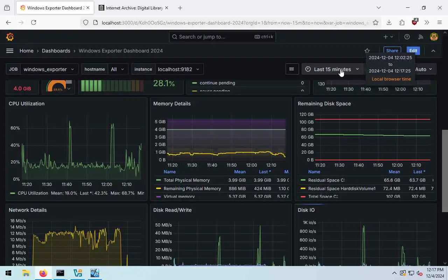The height and width of the screenshot is (280, 448).
Task: Click the blue Edit button
Action: click(413, 51)
